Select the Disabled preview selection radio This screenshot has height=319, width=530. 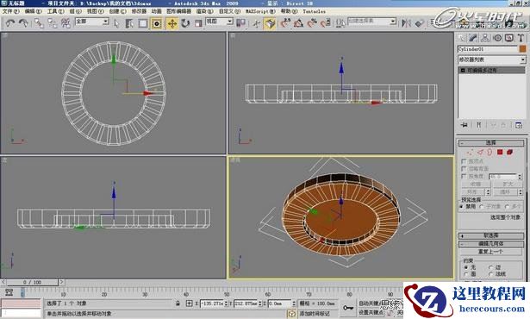462,206
